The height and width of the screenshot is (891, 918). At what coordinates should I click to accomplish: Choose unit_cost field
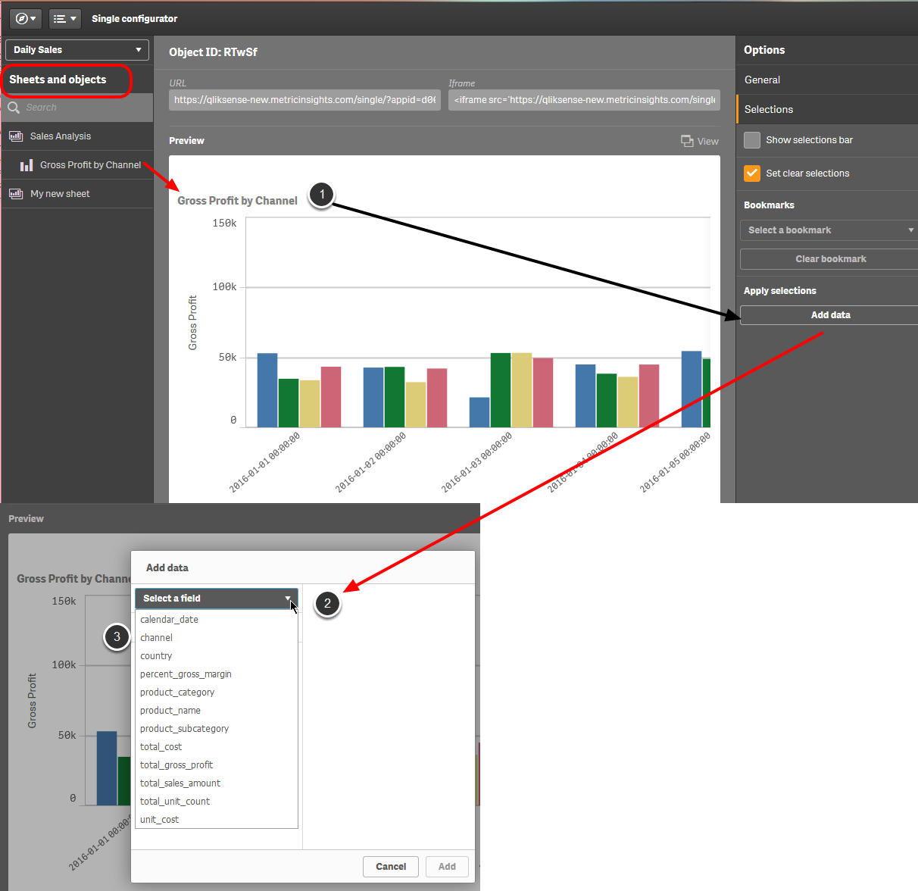tap(217, 820)
